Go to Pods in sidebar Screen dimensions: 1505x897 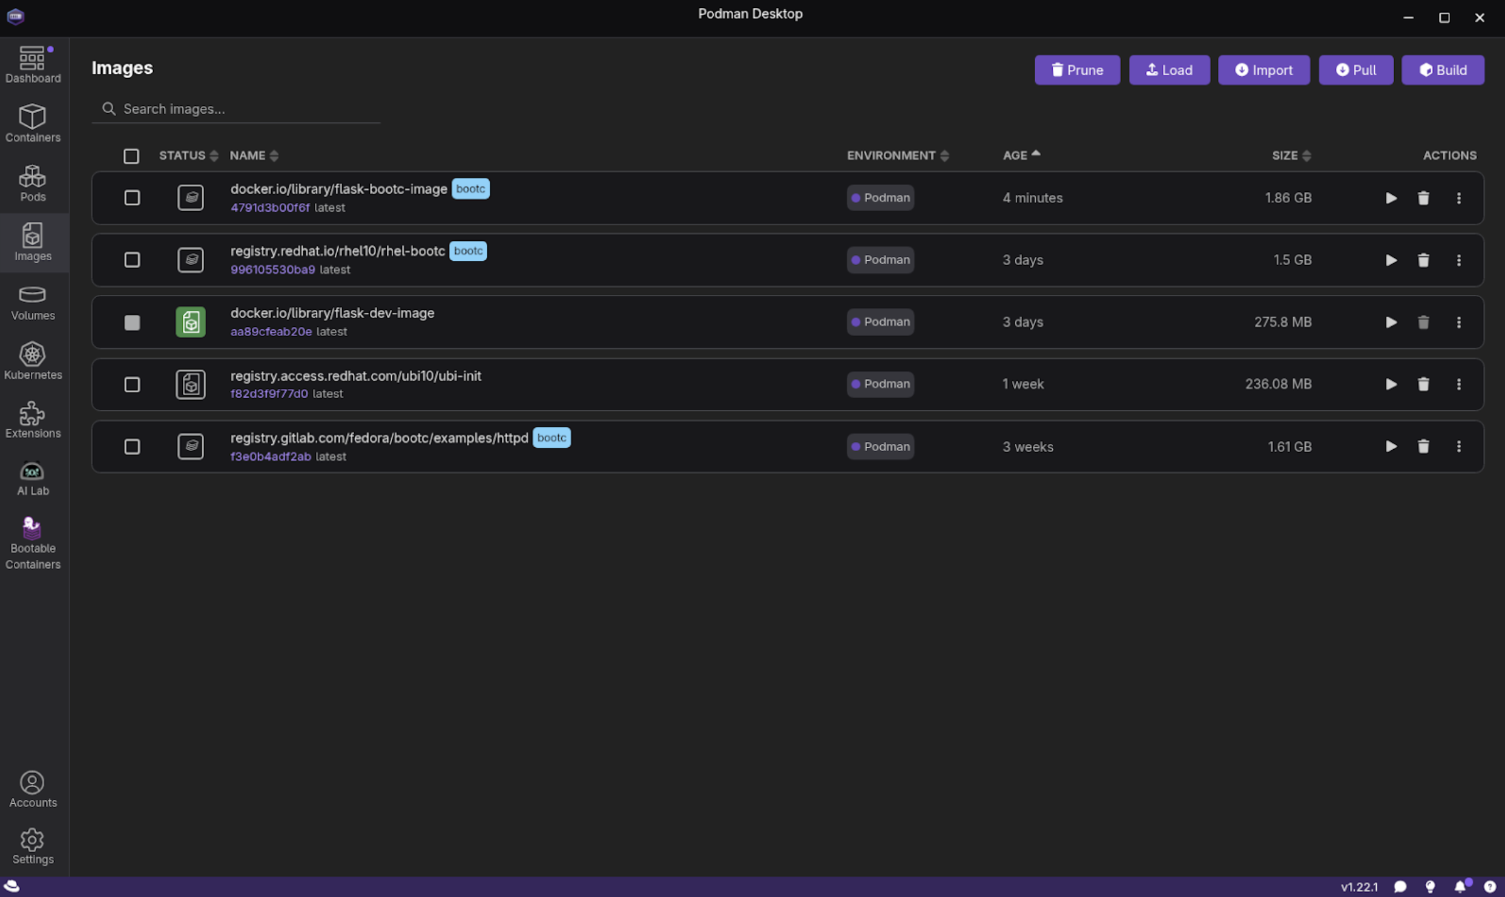click(x=33, y=182)
